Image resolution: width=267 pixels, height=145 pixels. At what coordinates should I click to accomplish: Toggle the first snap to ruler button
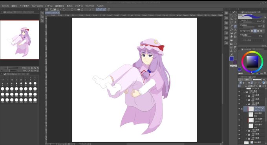97,9
